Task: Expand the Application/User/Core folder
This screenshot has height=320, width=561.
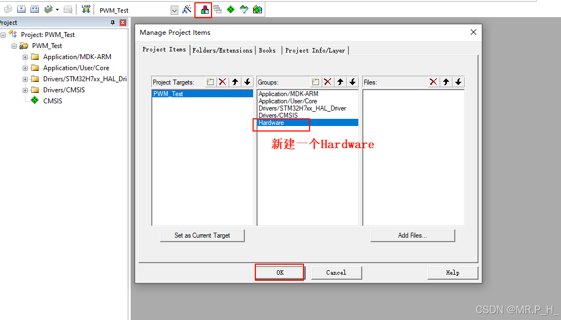Action: point(25,68)
